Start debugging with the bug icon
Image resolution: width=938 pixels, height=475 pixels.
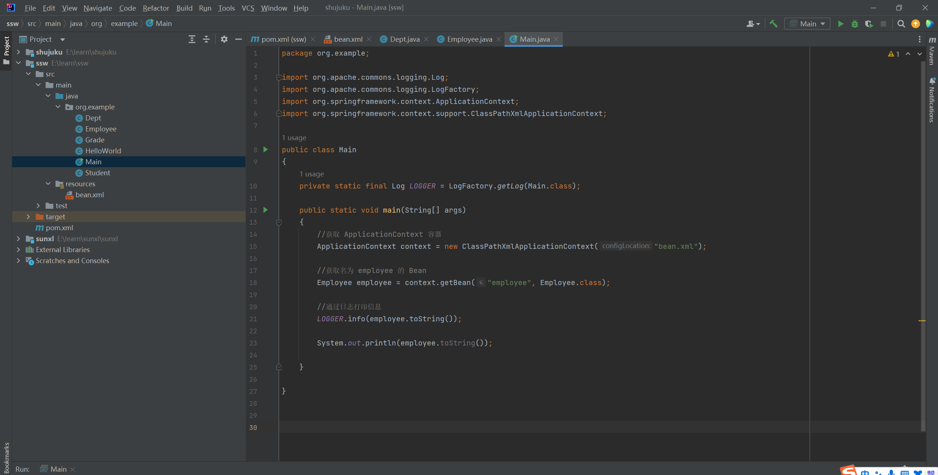(854, 24)
